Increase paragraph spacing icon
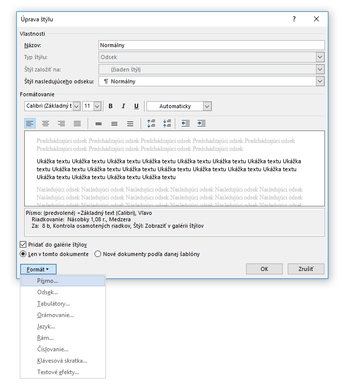The height and width of the screenshot is (388, 363). 151,123
